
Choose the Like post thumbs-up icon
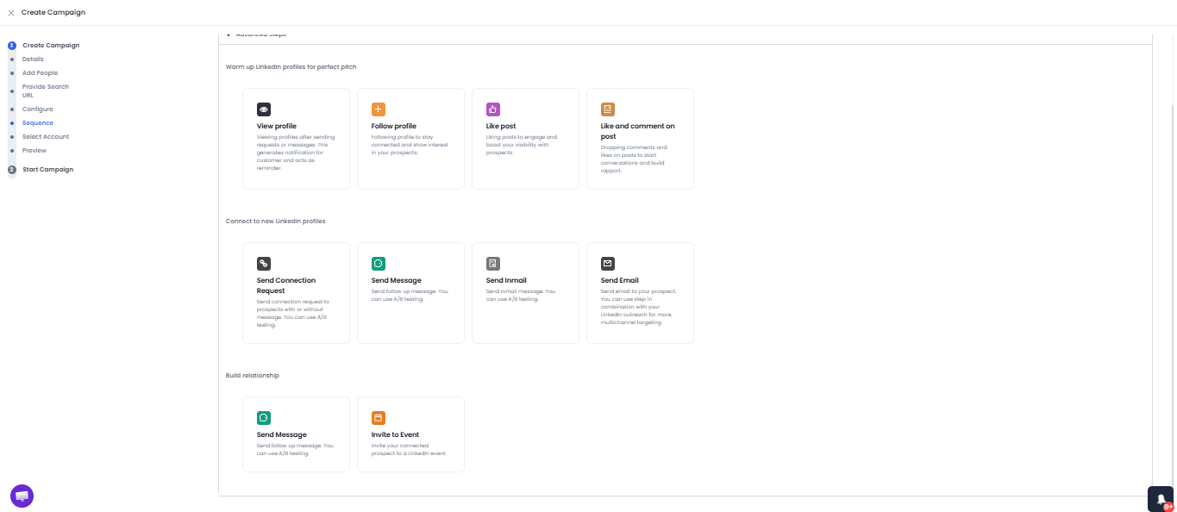pyautogui.click(x=493, y=109)
